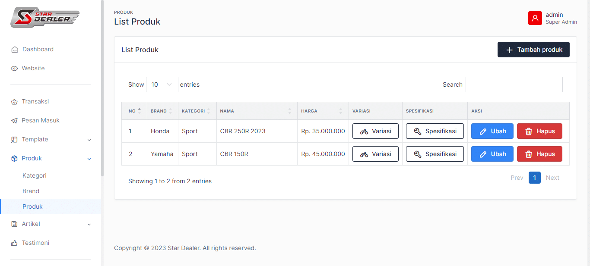Click the Tambah produk button
Viewport: 590px width, 266px height.
pyautogui.click(x=533, y=50)
